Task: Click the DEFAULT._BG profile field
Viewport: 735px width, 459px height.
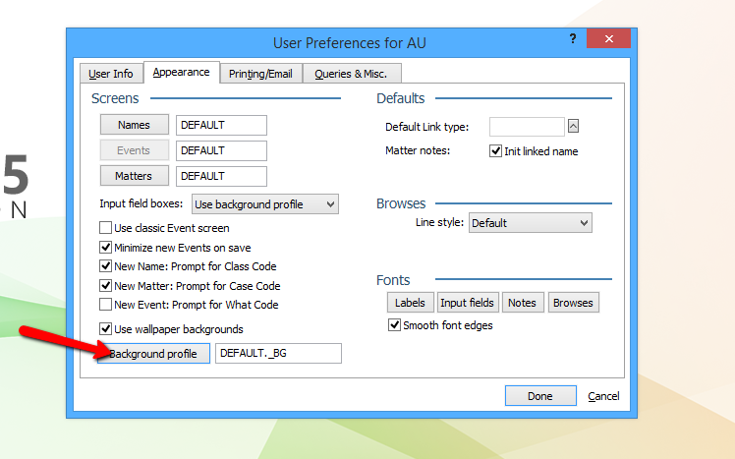Action: pyautogui.click(x=278, y=353)
